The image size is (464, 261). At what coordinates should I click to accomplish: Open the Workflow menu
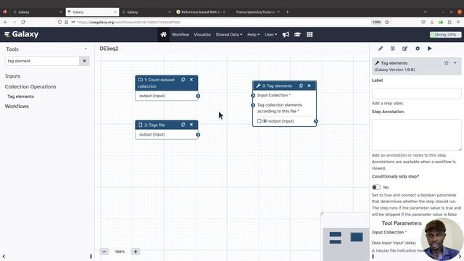pos(181,35)
